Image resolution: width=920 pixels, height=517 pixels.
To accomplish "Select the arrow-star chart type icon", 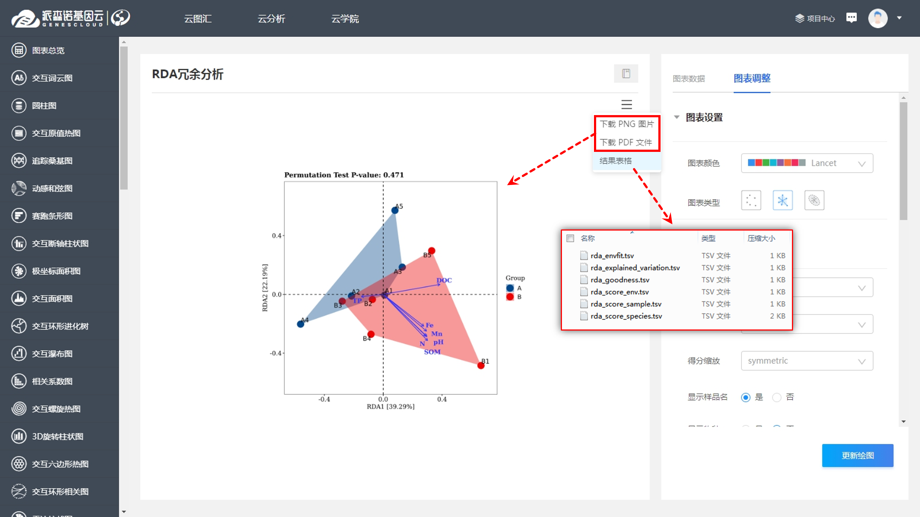I will (x=782, y=200).
